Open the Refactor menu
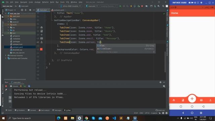This screenshot has width=215, height=121. (x=45, y=2)
